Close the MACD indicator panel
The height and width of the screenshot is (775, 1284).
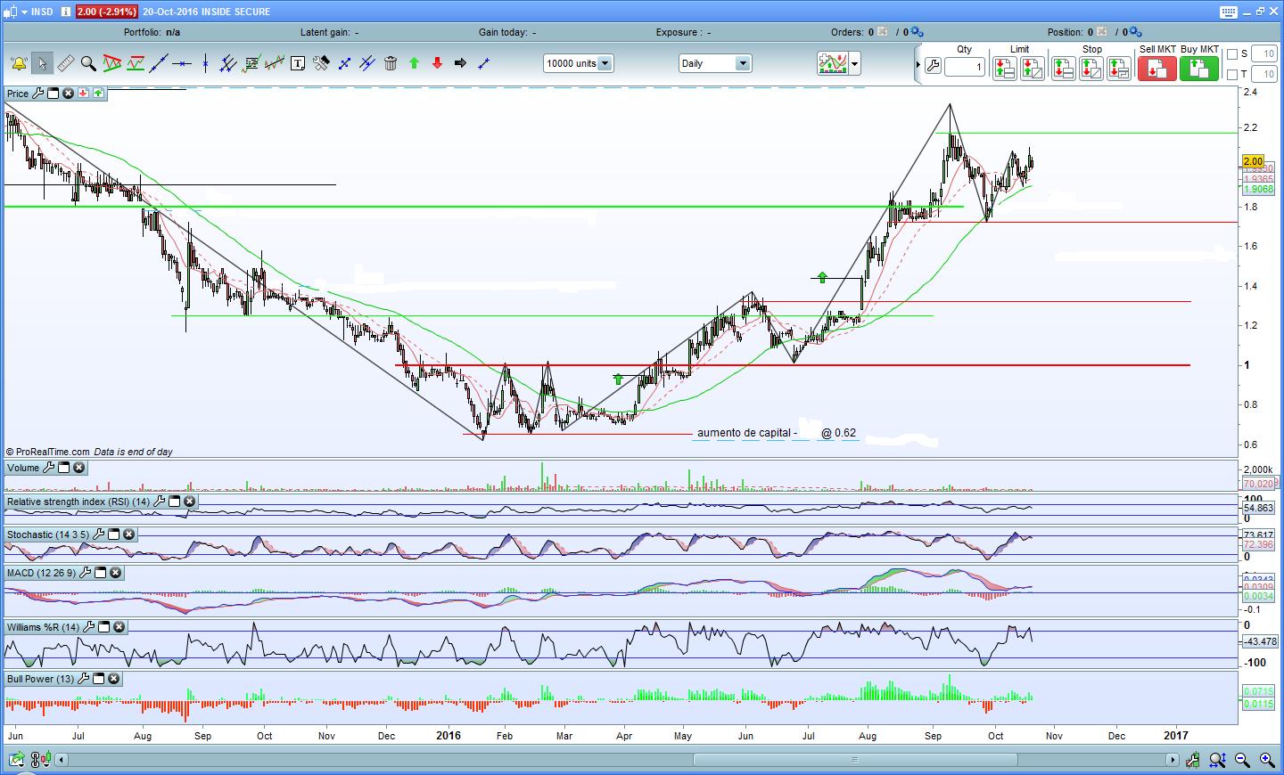(x=115, y=573)
